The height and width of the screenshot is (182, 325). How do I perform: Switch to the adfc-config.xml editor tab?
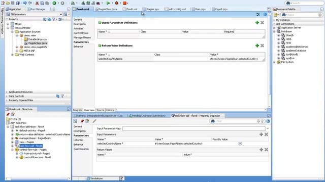coord(175,9)
